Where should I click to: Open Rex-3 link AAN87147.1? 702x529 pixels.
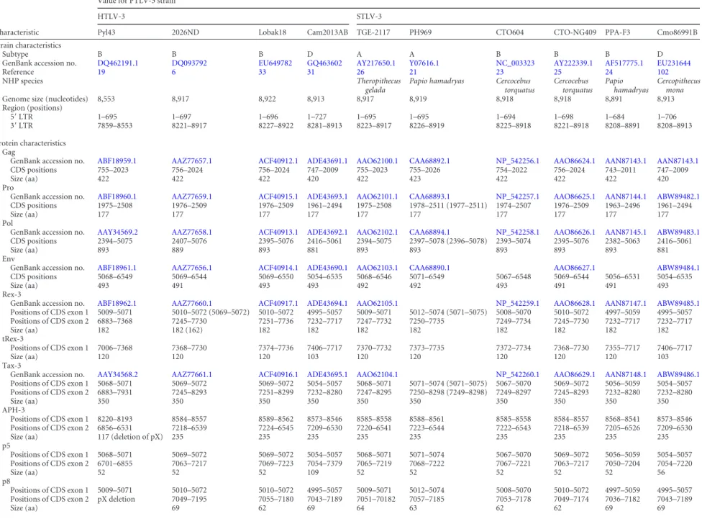point(626,303)
